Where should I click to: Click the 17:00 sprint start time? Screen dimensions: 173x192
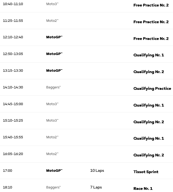click(x=8, y=171)
